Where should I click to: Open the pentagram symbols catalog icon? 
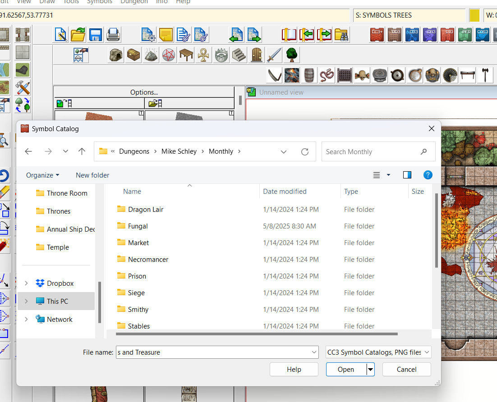168,55
